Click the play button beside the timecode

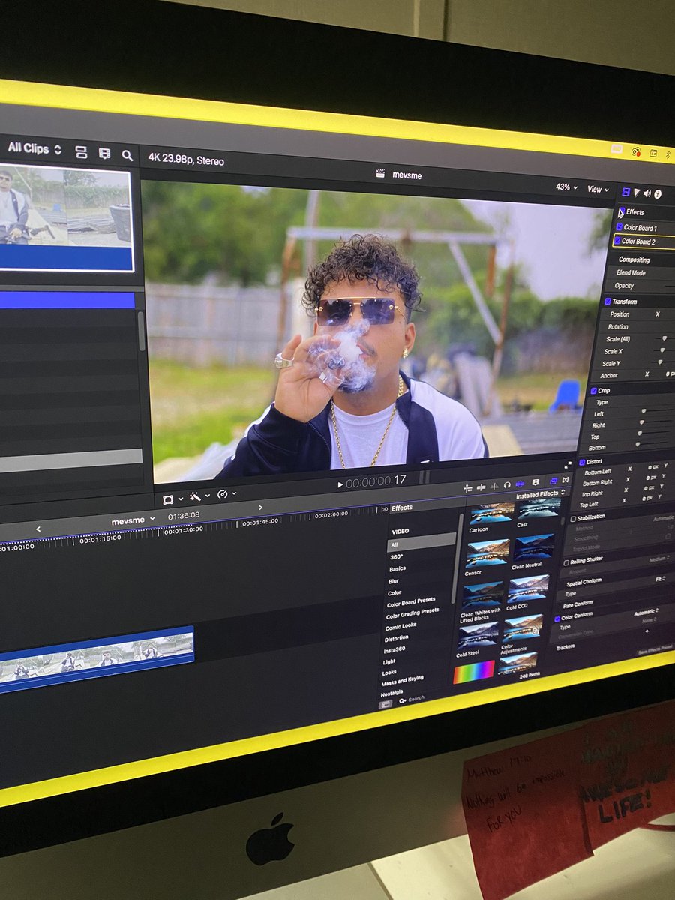(340, 485)
